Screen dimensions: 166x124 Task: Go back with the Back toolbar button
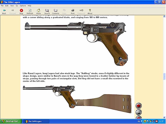click(x=4, y=11)
